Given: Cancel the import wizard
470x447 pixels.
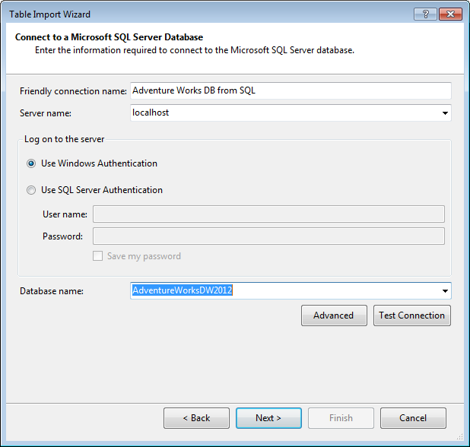Looking at the screenshot, I should [x=413, y=418].
